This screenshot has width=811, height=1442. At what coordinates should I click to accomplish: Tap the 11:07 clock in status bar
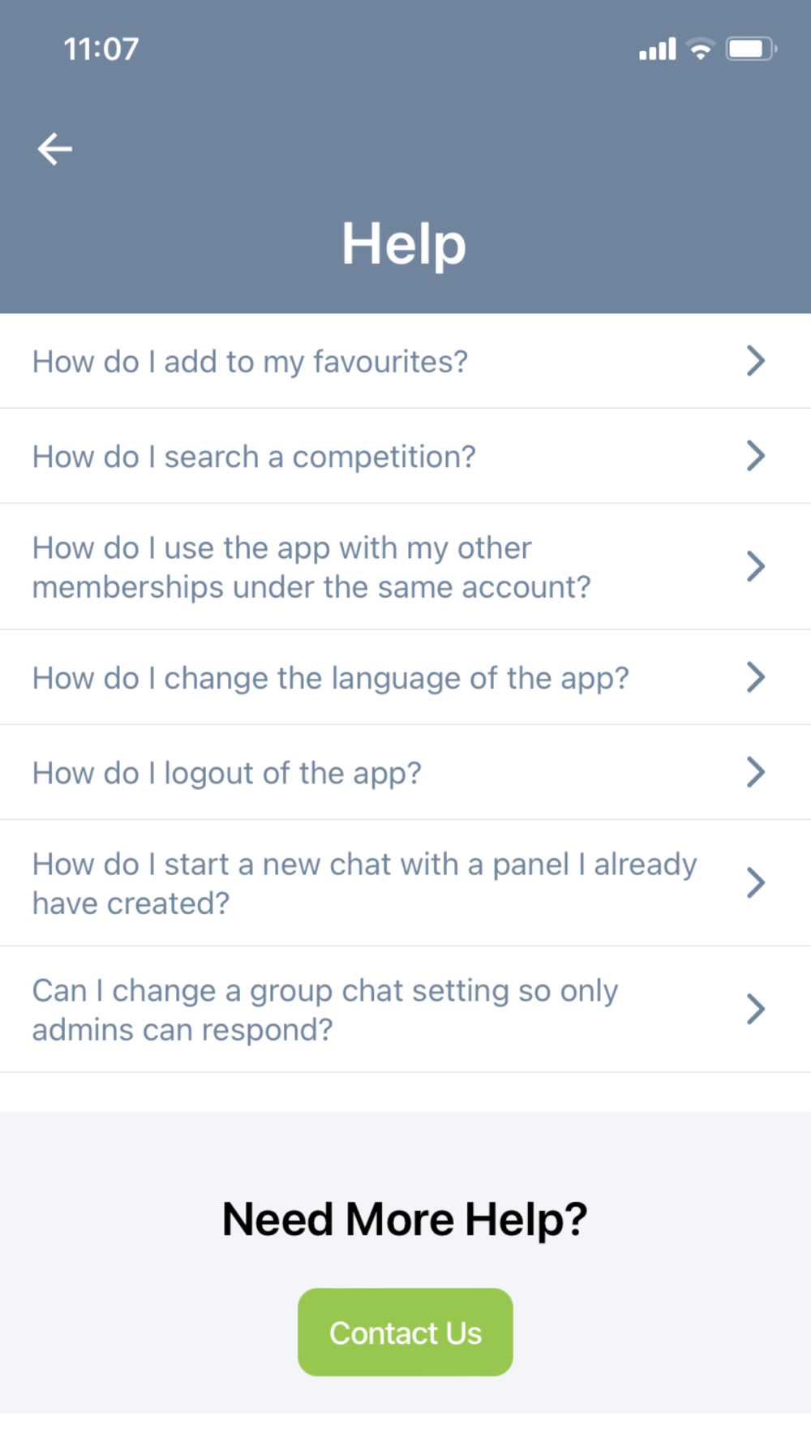coord(101,49)
